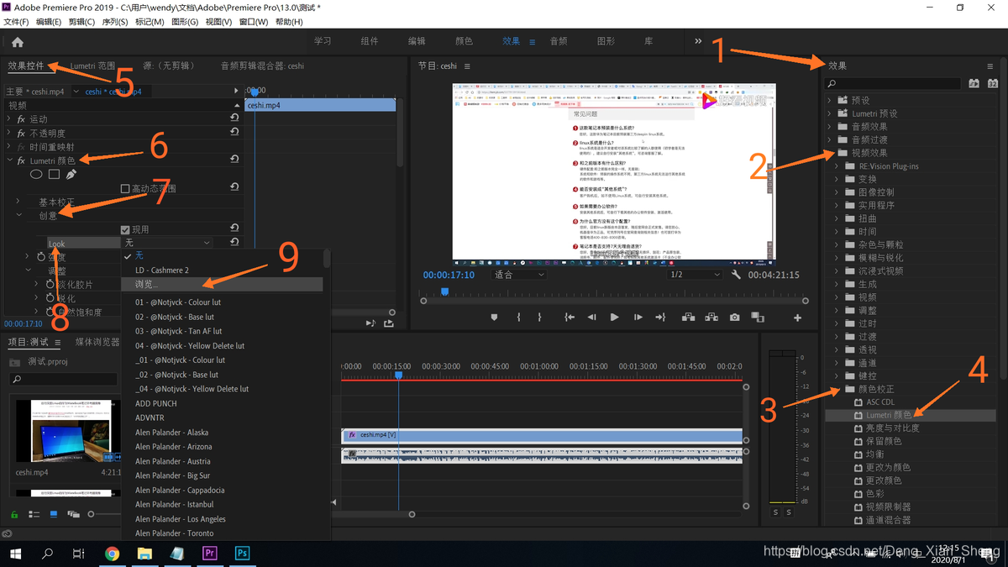1008x567 pixels.
Task: Expand the Lumetri 预设 folder
Action: pyautogui.click(x=831, y=113)
